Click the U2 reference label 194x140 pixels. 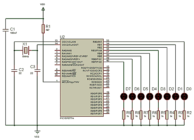pyautogui.click(x=62, y=37)
